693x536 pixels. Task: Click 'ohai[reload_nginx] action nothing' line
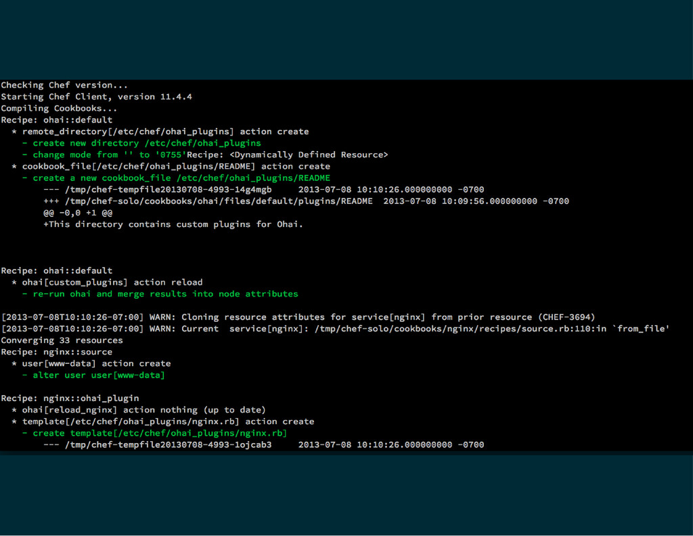click(x=139, y=410)
